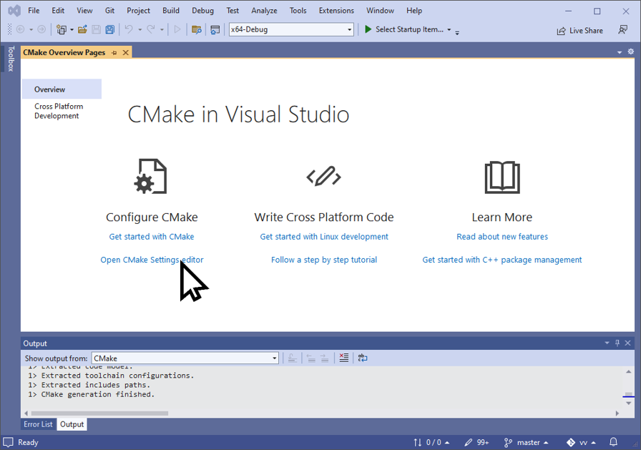Click the Redo arrow icon
The image size is (641, 450).
pos(151,29)
